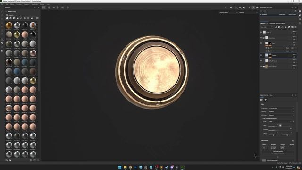This screenshot has width=302, height=170.
Task: Toggle visibility of the second folder layer
Action: 261,38
